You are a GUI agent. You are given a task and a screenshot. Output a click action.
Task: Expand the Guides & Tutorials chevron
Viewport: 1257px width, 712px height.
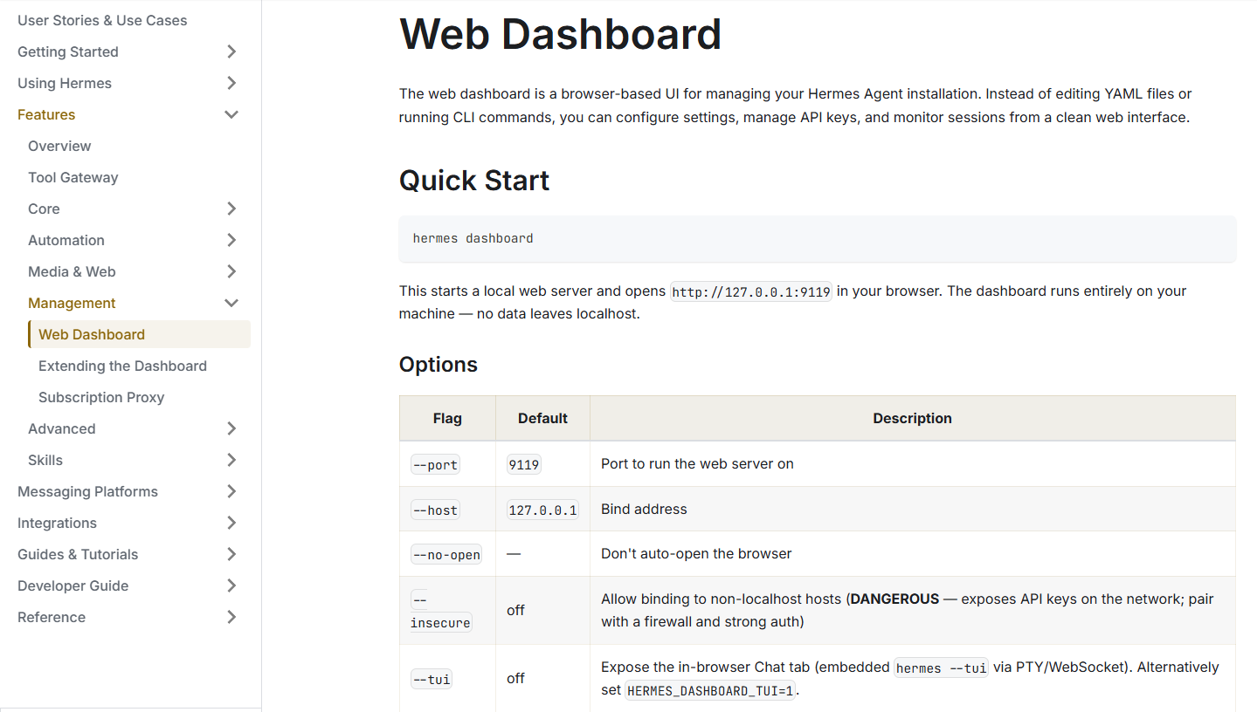click(231, 554)
